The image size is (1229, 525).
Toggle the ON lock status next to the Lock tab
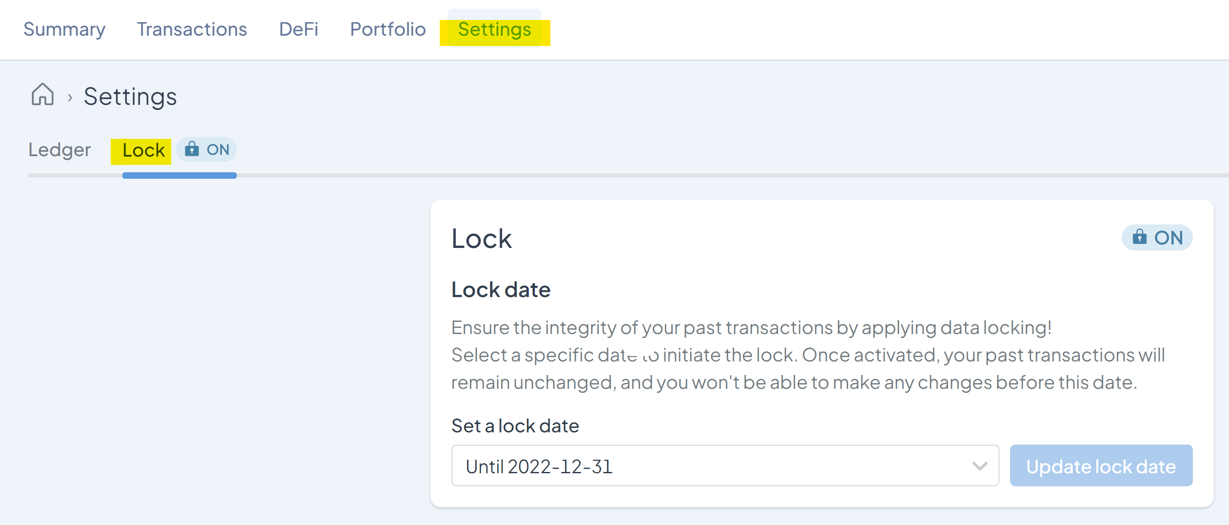coord(206,149)
